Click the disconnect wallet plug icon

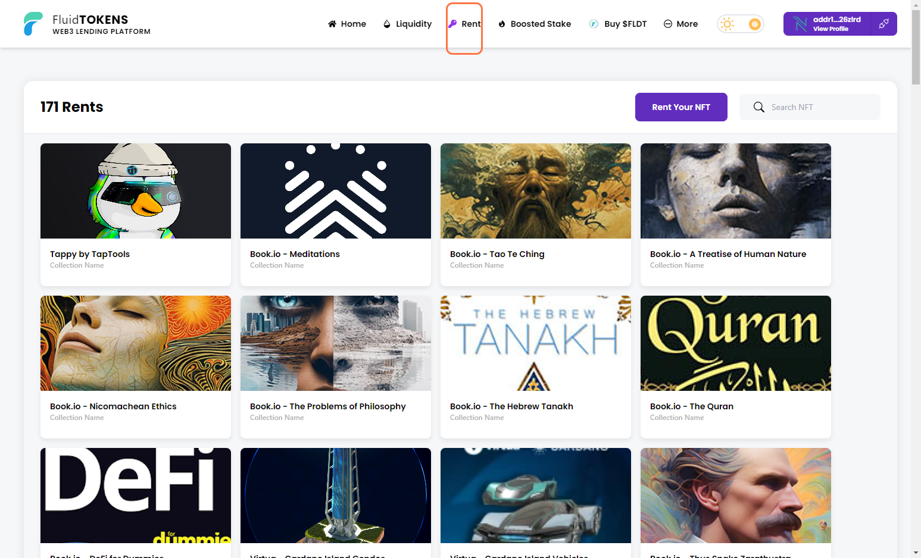click(883, 24)
